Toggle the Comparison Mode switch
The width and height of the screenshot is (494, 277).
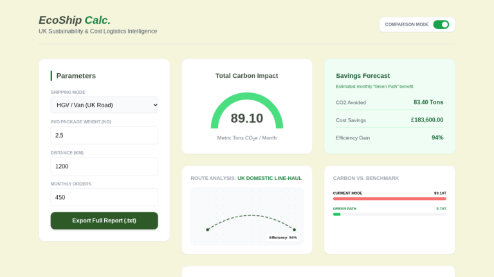pos(441,24)
